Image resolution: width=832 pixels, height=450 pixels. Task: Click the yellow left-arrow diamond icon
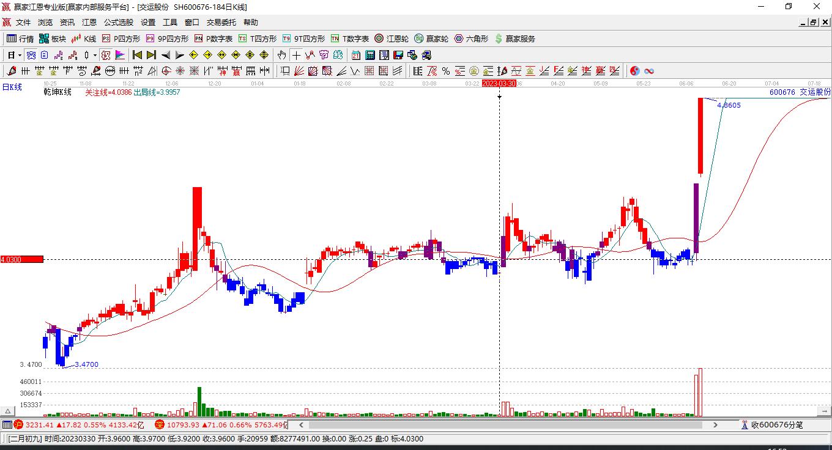pos(193,55)
